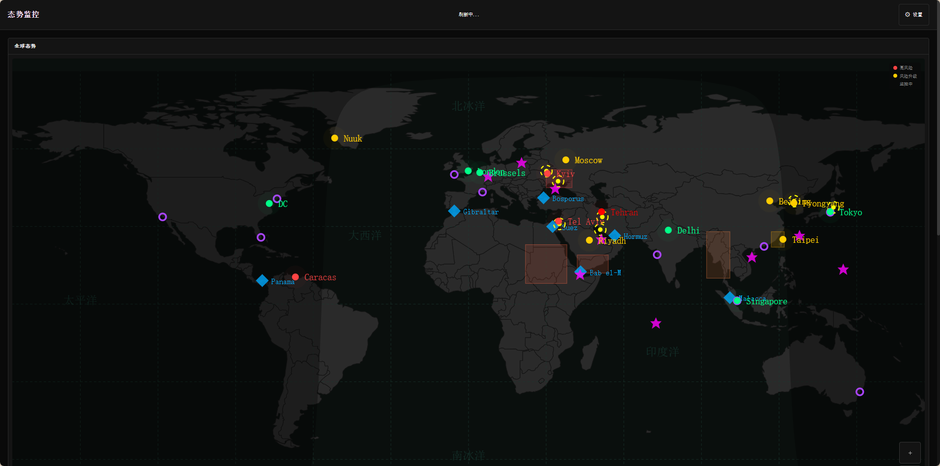Select the purple ring over southern France
940x466 pixels.
pyautogui.click(x=483, y=192)
